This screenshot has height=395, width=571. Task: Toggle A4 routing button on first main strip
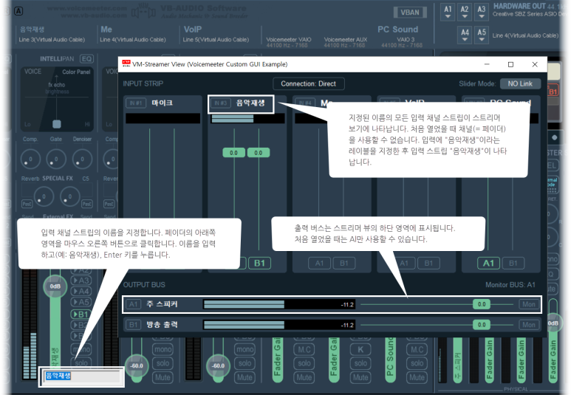pyautogui.click(x=81, y=292)
